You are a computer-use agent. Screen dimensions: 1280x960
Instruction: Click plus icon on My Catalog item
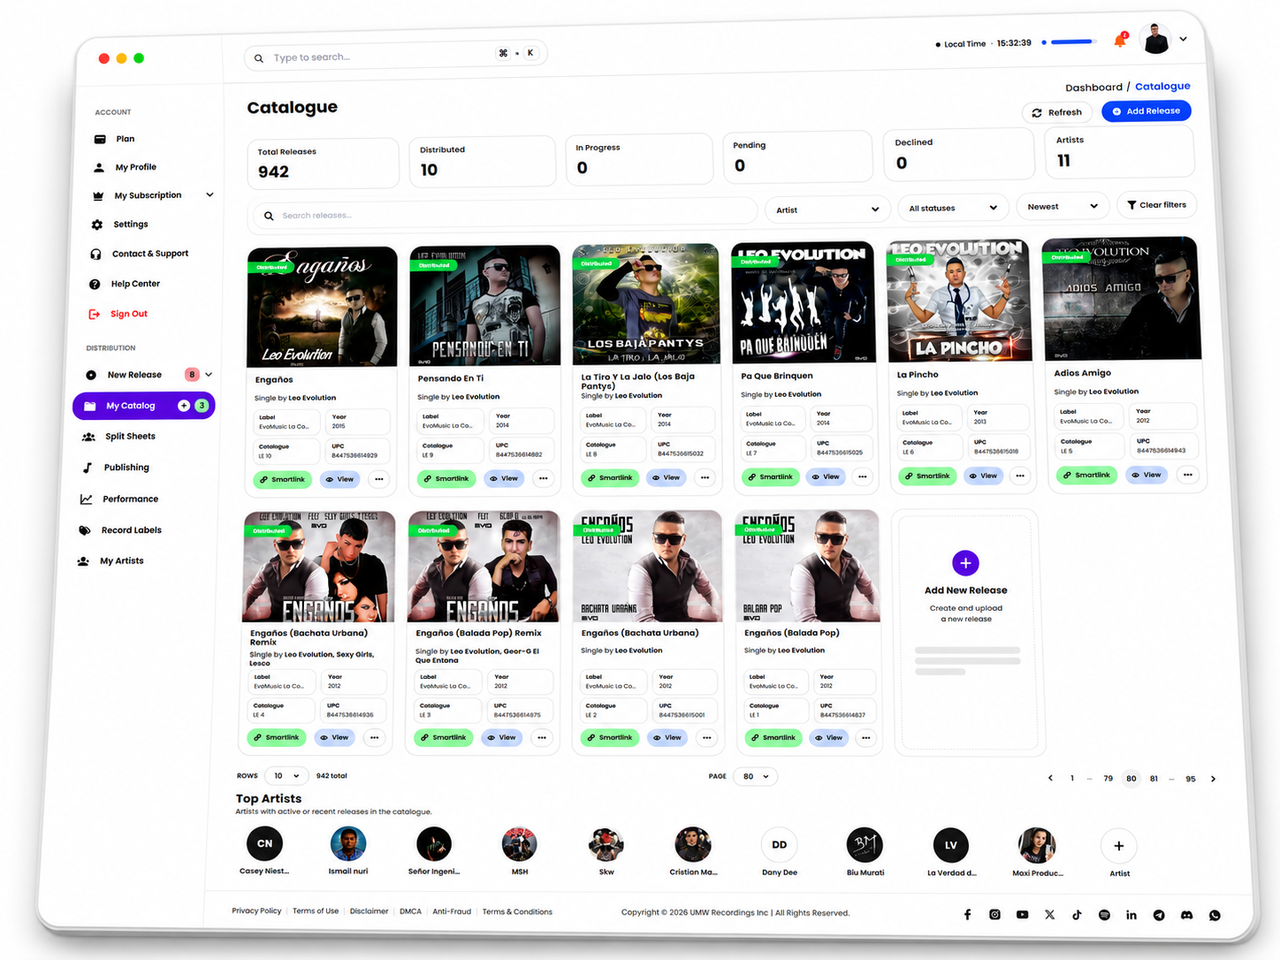click(x=184, y=405)
